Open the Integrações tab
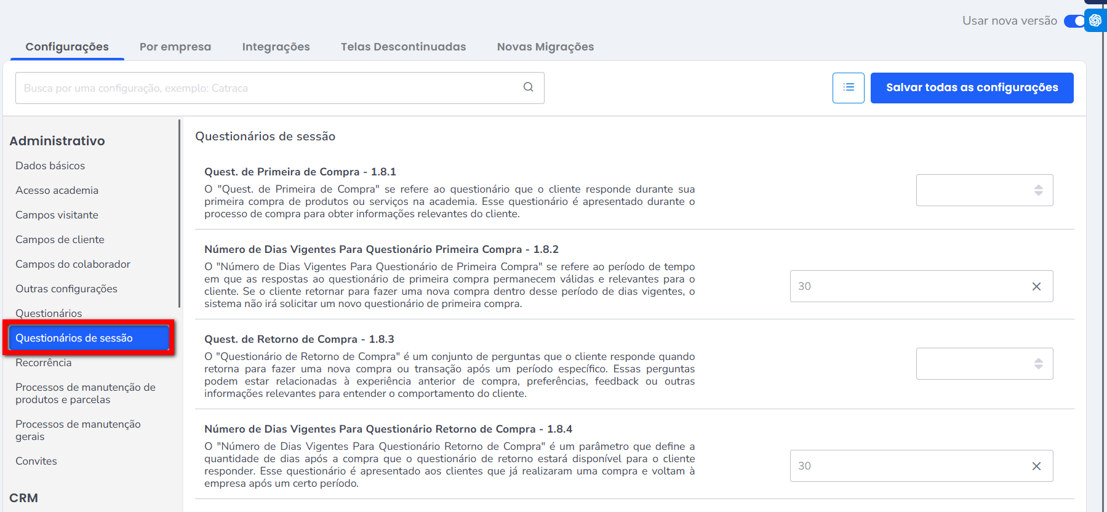Image resolution: width=1107 pixels, height=512 pixels. tap(276, 47)
